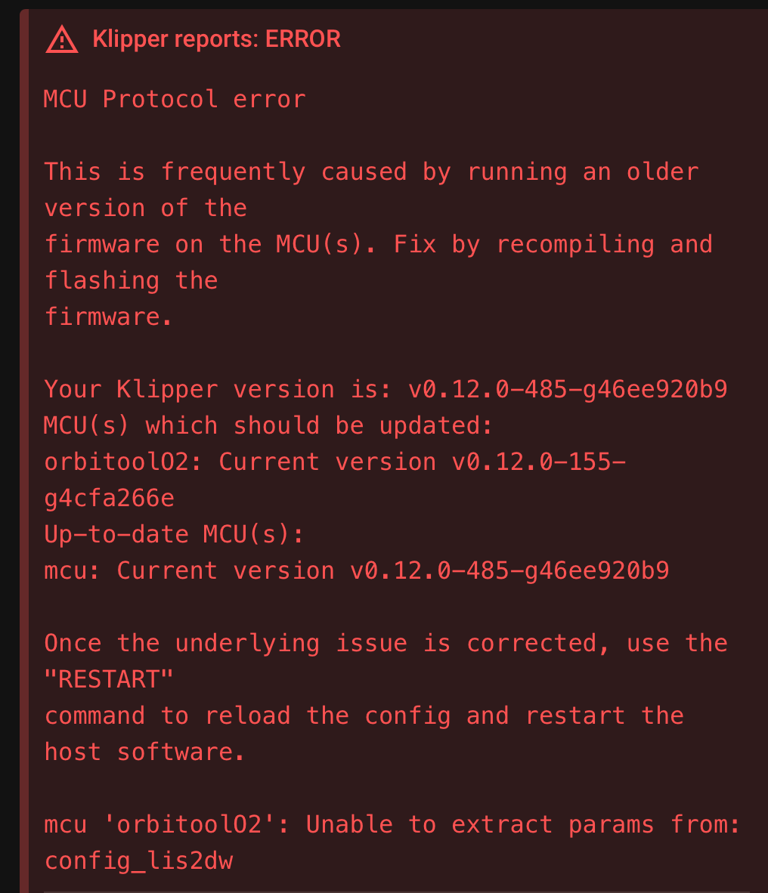This screenshot has width=768, height=893.
Task: Click the line 'firmware on the MCU(s). Fix by recompiling'
Action: pos(378,244)
